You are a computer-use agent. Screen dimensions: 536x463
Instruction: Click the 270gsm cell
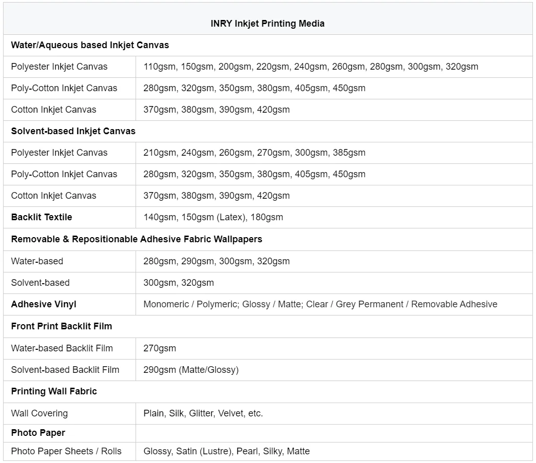[x=160, y=348]
